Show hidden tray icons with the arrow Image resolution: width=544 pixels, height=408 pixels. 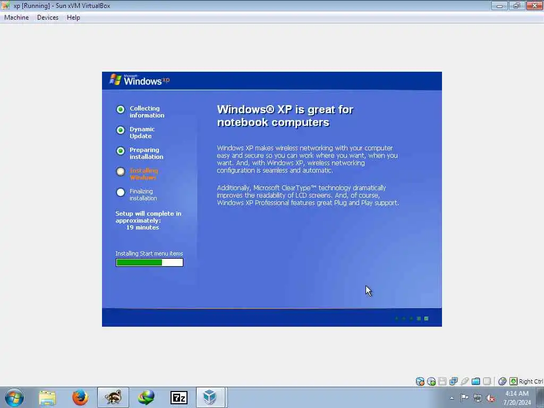[452, 398]
